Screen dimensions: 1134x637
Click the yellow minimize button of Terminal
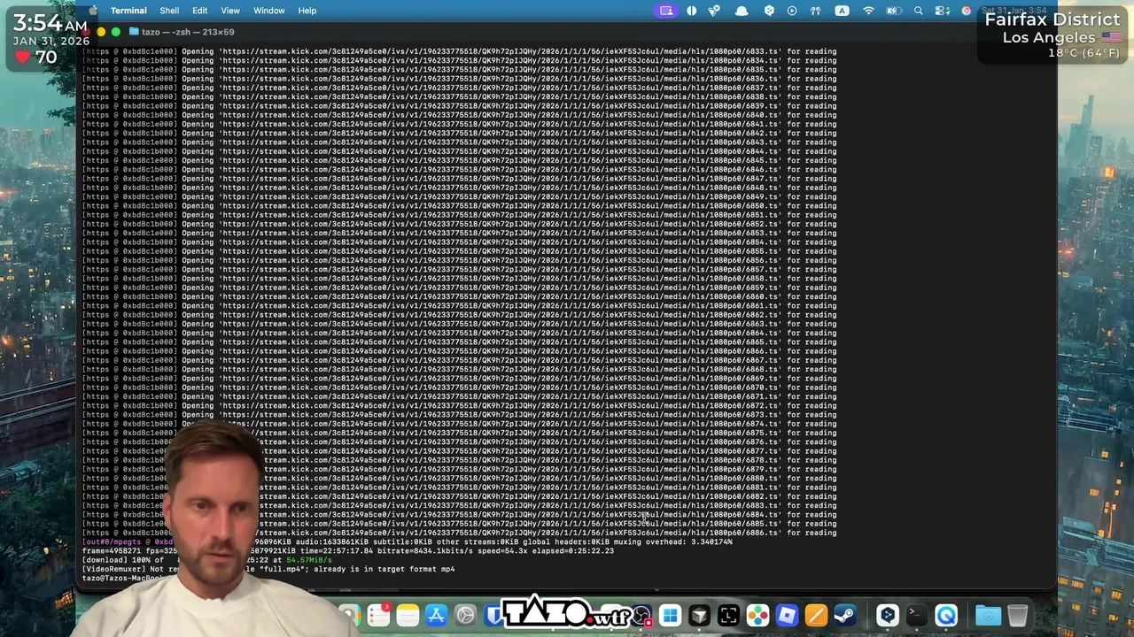tap(101, 32)
